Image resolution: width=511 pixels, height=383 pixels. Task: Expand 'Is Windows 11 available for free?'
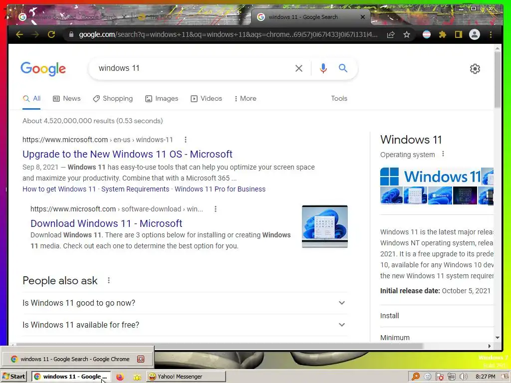point(185,325)
